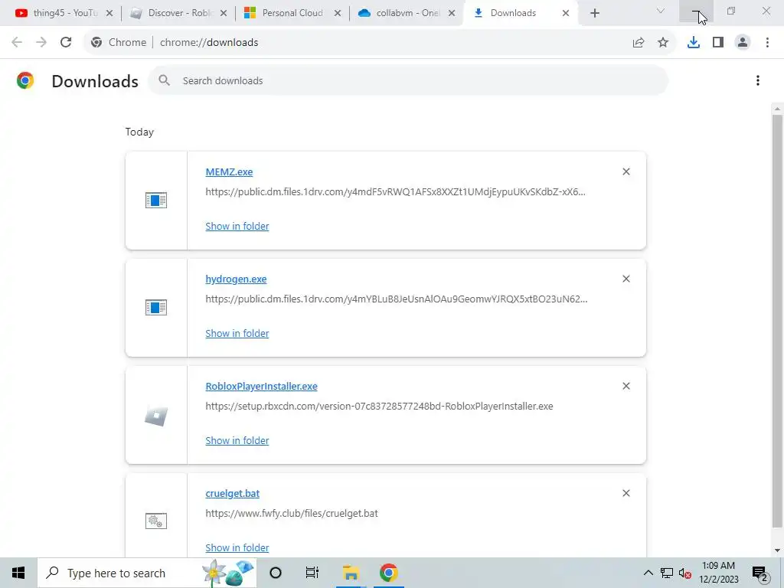Click the browser back arrow

(17, 43)
